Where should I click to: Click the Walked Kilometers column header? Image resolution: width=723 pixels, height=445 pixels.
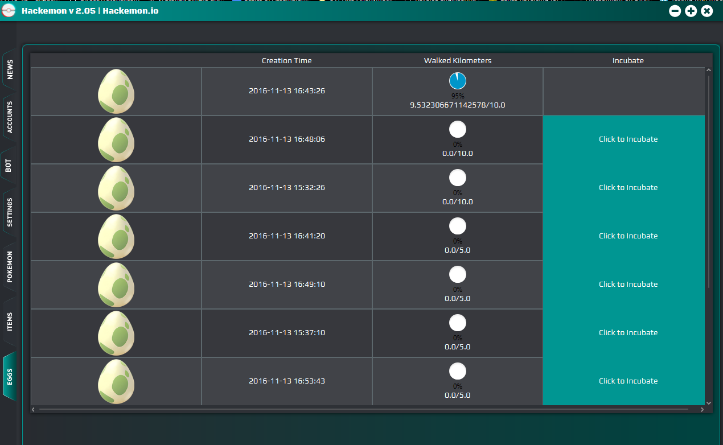(x=458, y=60)
